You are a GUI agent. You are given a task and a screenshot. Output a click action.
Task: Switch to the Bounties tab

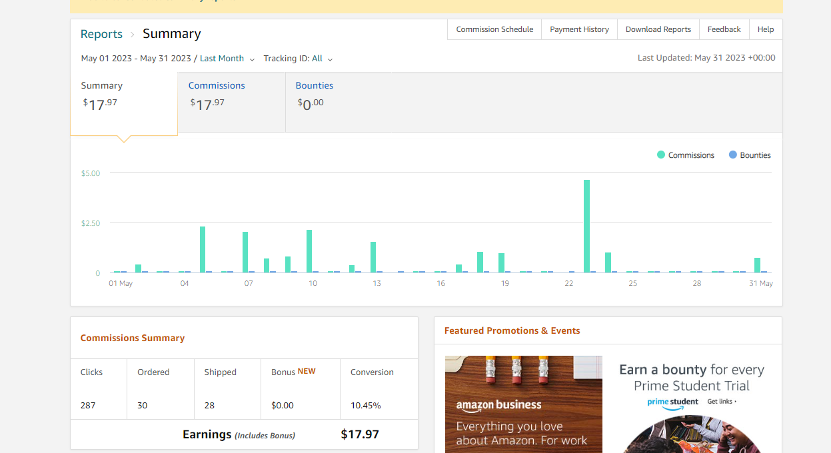point(339,103)
